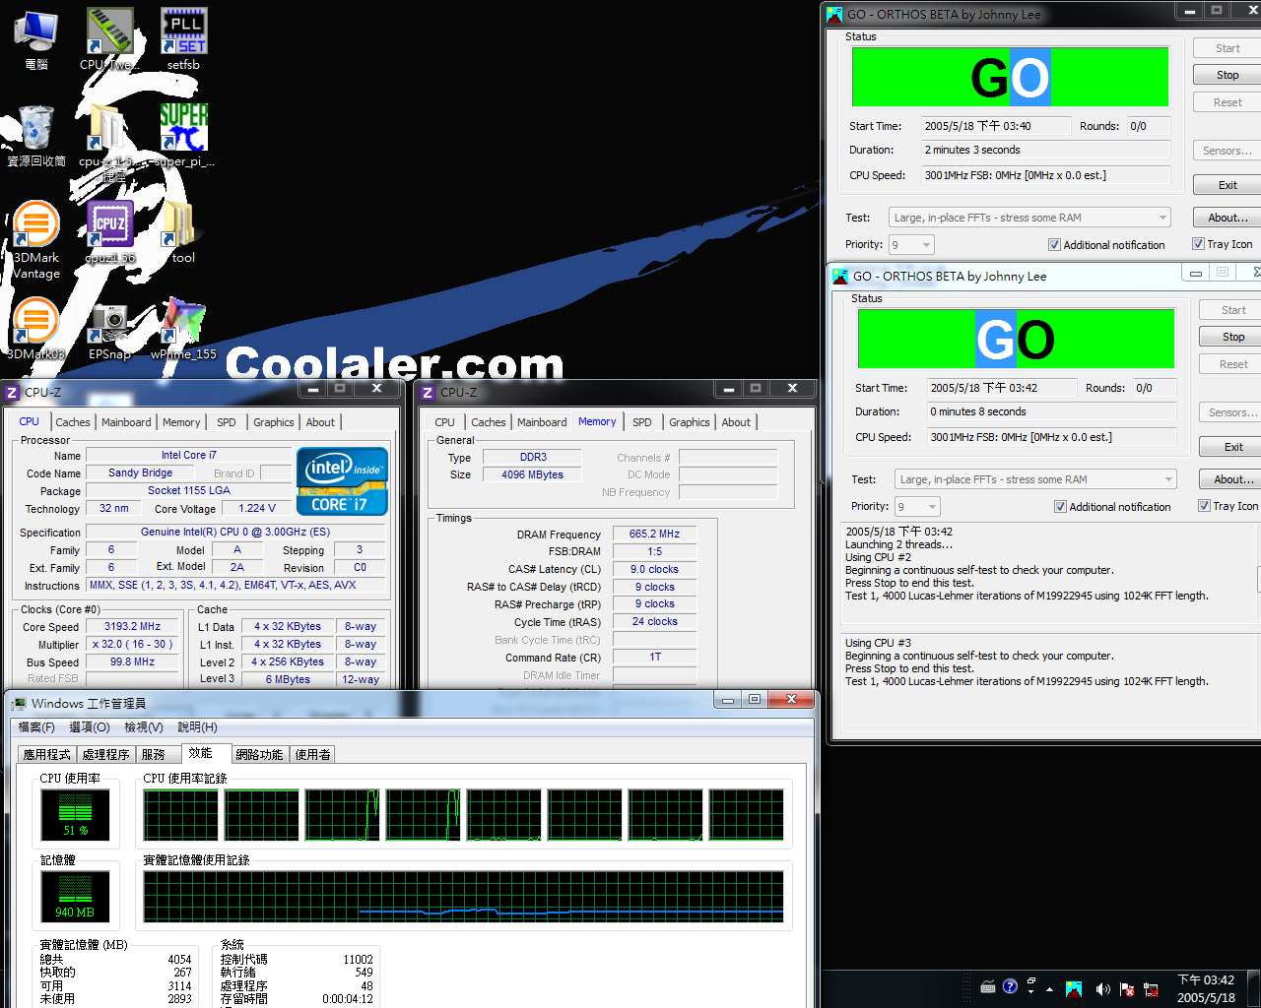Click Stop in ORTHOS started 03:40
This screenshot has height=1008, width=1261.
pyautogui.click(x=1228, y=75)
